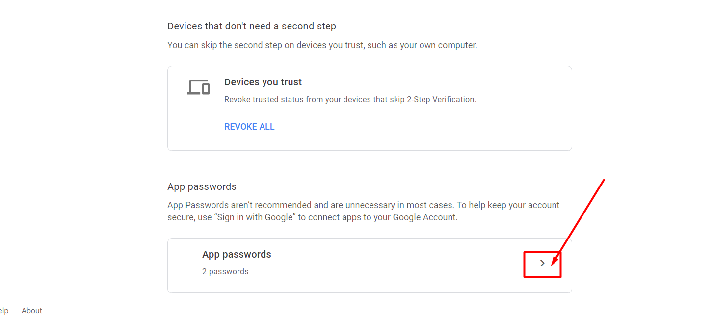Click the trusted devices computer-and-phone icon
This screenshot has height=319, width=714.
(x=198, y=87)
